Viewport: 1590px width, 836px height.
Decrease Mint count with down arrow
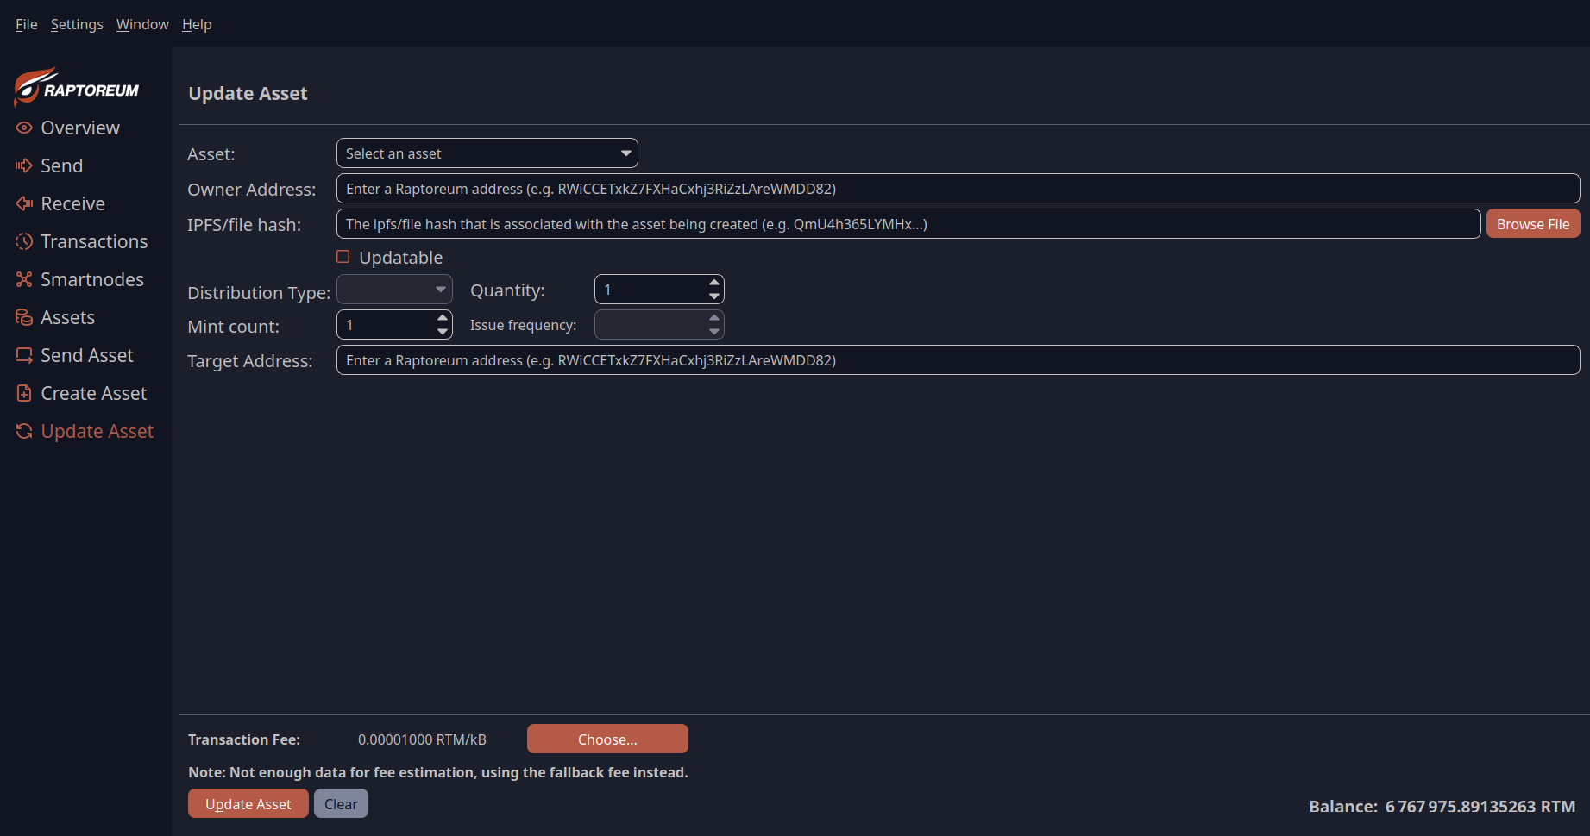pos(443,332)
